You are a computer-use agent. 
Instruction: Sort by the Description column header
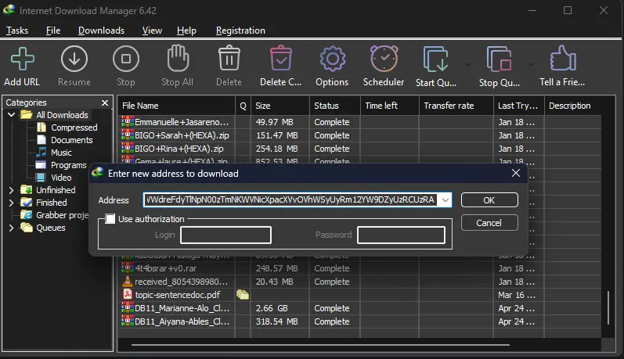pos(572,106)
